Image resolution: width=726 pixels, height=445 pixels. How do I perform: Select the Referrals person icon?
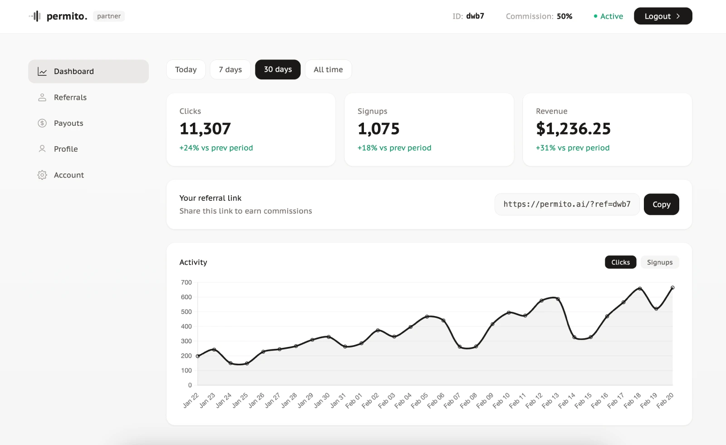coord(42,97)
